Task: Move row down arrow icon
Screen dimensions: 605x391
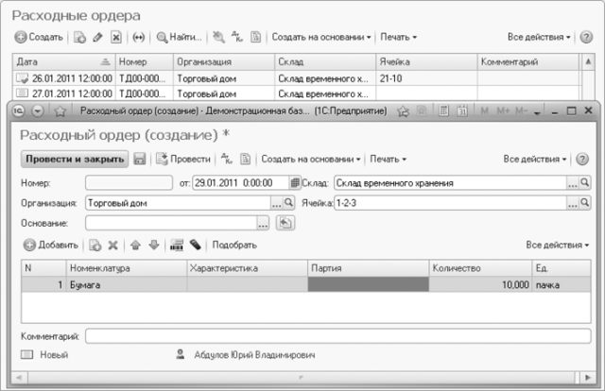Action: (153, 245)
